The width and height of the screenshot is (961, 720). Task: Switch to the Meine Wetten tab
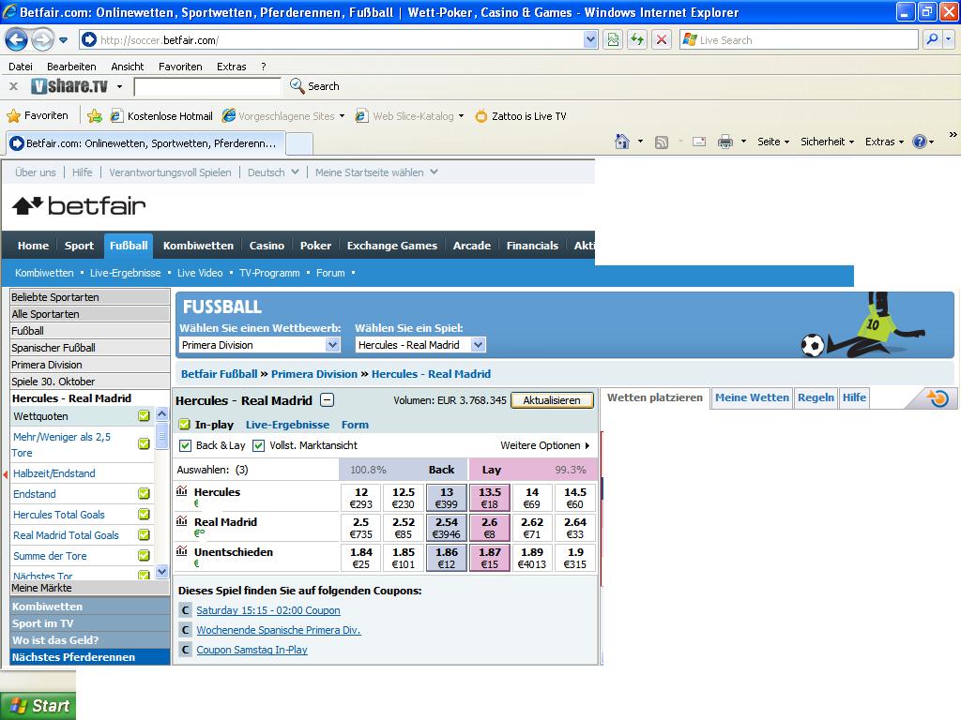pyautogui.click(x=752, y=397)
